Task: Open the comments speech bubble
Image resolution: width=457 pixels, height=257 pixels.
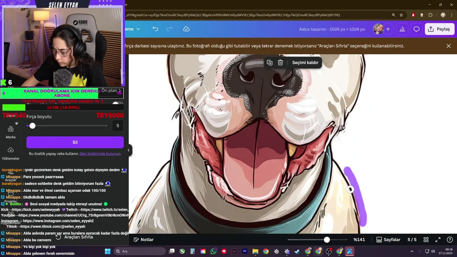Action: [x=416, y=29]
